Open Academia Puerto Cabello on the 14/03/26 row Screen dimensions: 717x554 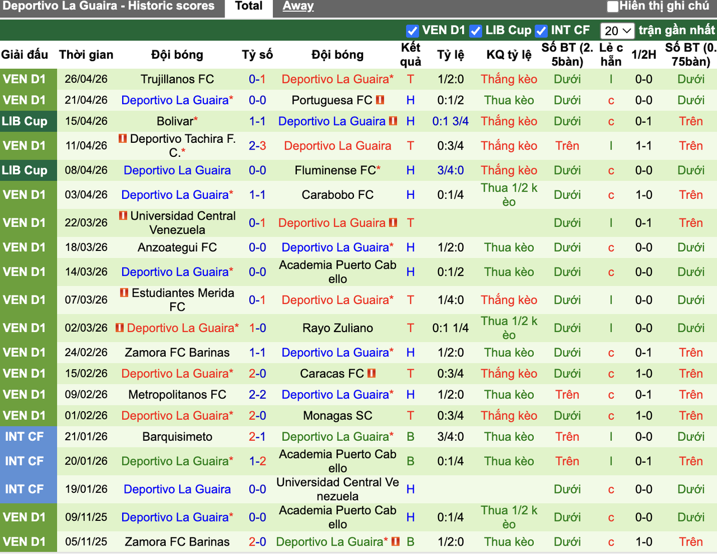click(x=337, y=272)
